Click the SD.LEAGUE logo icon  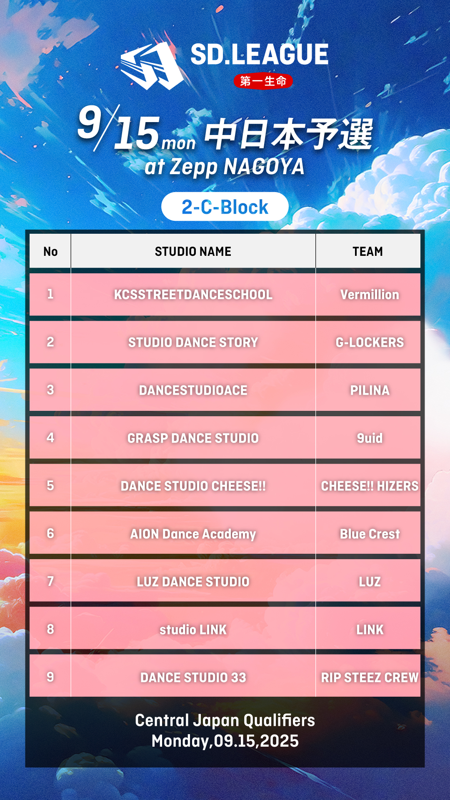[x=152, y=66]
